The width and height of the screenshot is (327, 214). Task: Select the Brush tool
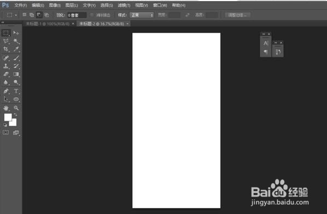[x=16, y=58]
